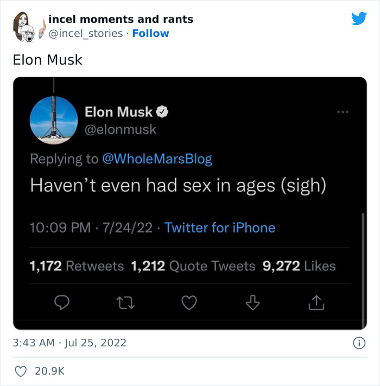Open the three-dot more options menu
Viewport: 380px width, 386px height.
(342, 112)
